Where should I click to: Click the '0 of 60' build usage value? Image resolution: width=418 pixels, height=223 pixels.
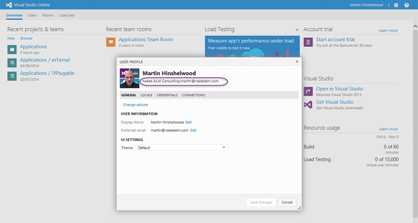click(x=391, y=147)
